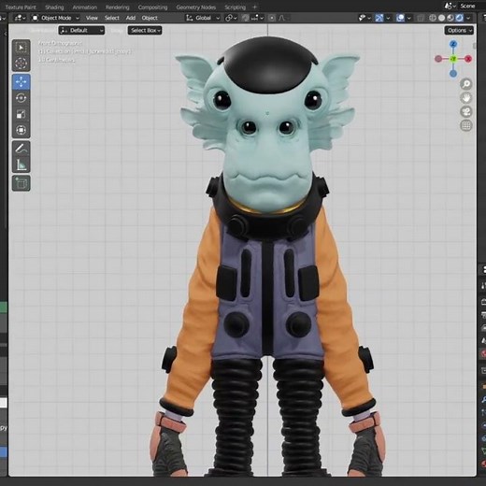This screenshot has height=486, width=486.
Task: Switch to Geometry Nodes workspace tab
Action: coord(196,7)
